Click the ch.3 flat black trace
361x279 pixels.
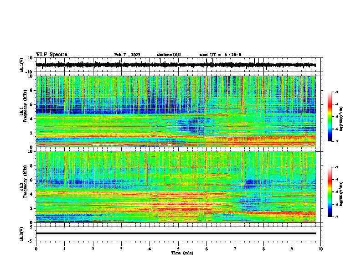click(176, 233)
